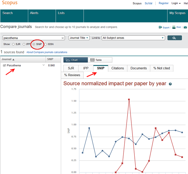This screenshot has height=174, width=188.
Task: Open the help question mark icon
Action: 170,84
